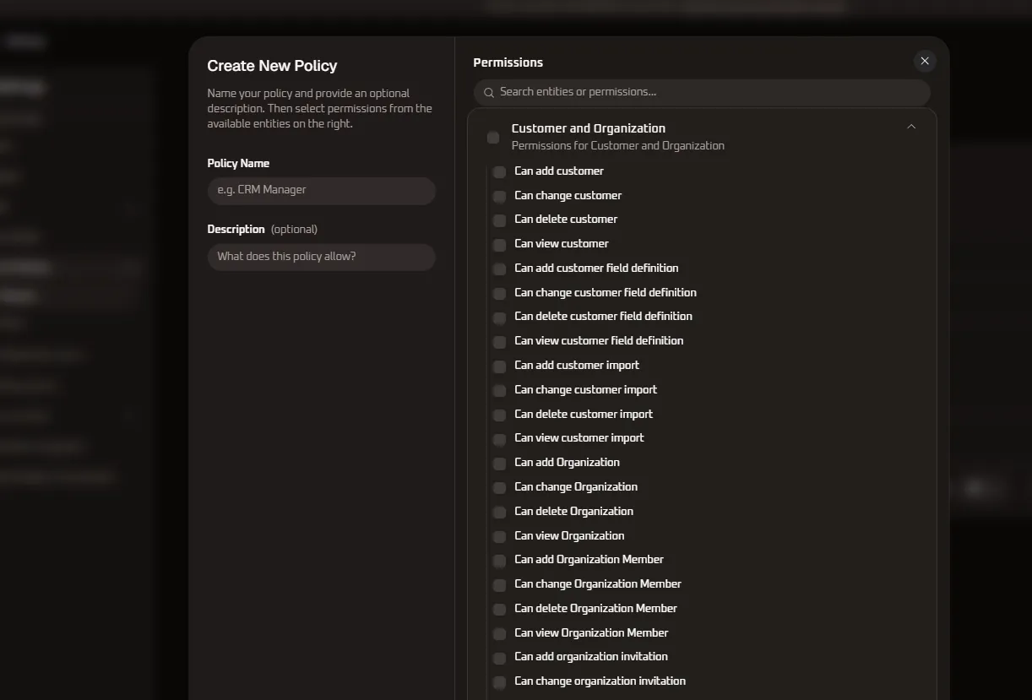Focus the Policy Name input field
The image size is (1032, 700).
click(322, 191)
